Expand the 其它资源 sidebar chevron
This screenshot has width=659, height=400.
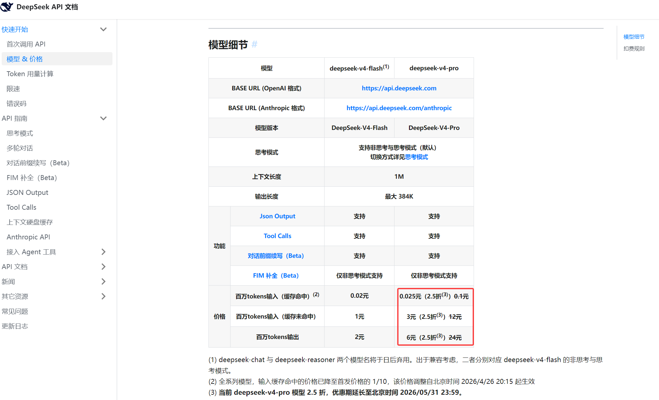point(104,296)
